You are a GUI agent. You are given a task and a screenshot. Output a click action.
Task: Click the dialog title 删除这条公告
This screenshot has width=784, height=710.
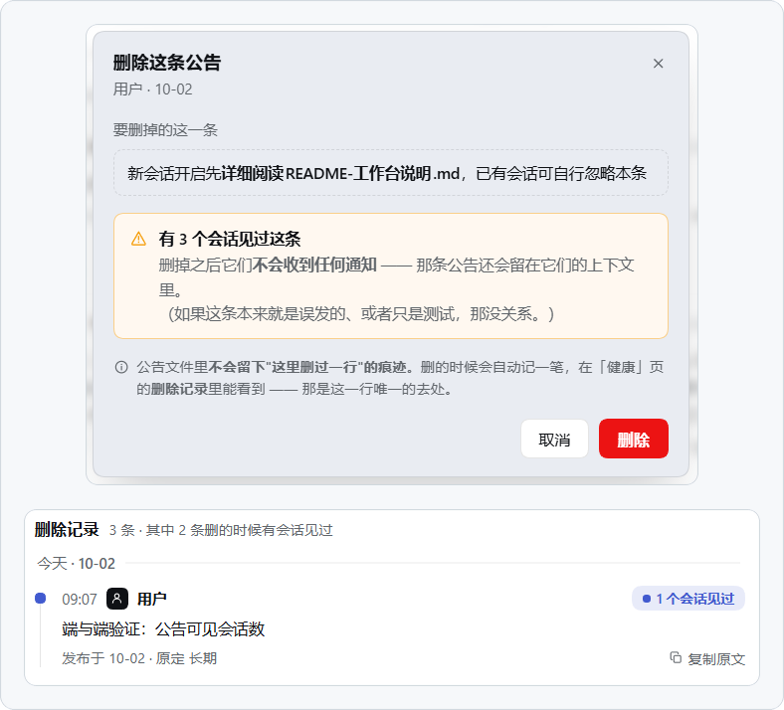[x=167, y=63]
